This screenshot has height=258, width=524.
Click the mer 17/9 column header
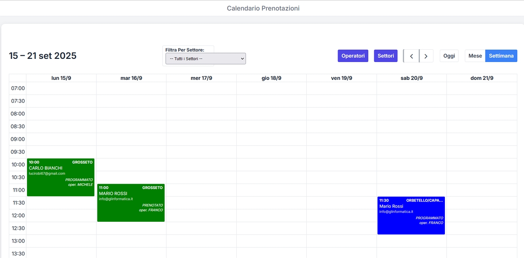pyautogui.click(x=201, y=78)
